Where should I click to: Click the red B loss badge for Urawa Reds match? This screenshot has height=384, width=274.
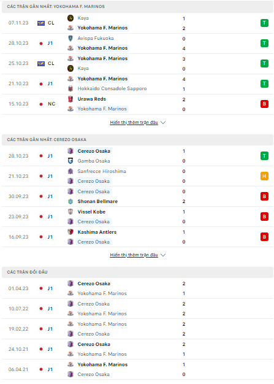(264, 104)
